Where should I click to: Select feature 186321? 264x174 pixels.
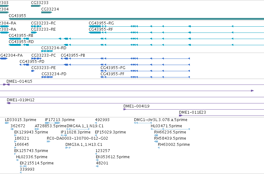[x=22, y=139]
